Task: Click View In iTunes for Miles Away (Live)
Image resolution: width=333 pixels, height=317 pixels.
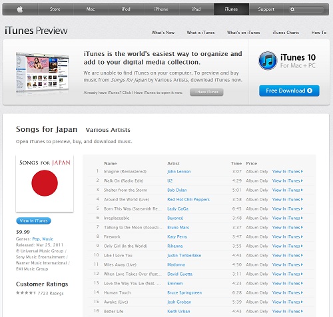Action: (x=288, y=265)
